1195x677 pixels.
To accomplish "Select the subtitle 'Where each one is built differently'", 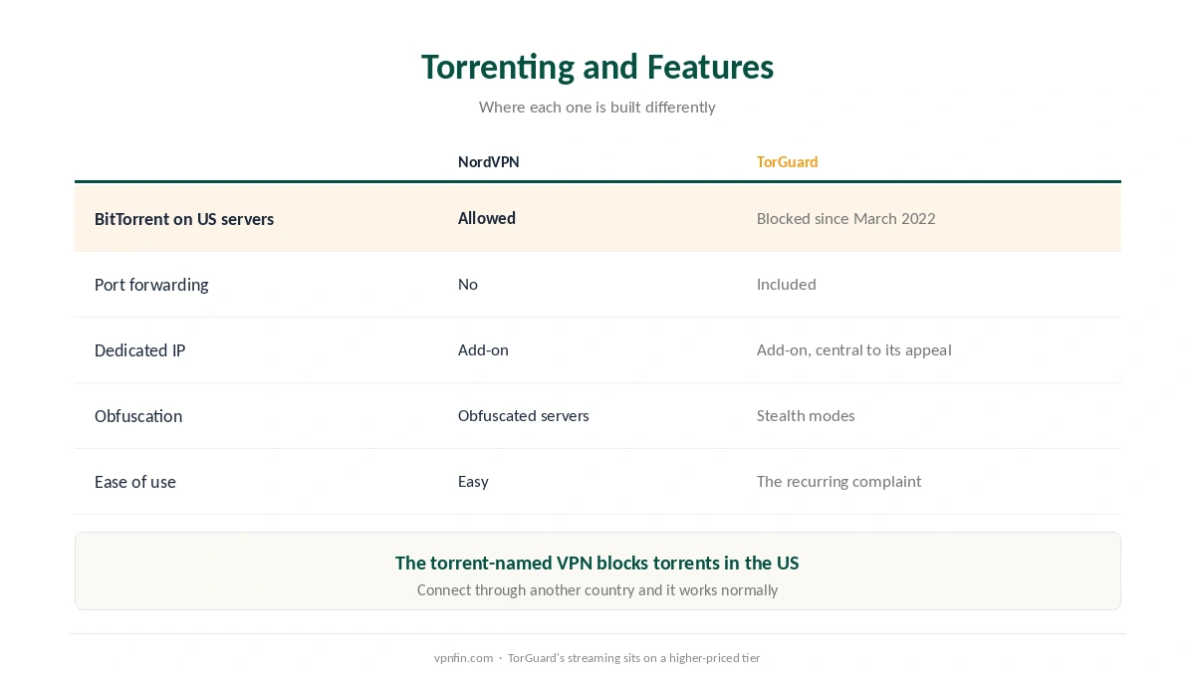I will [597, 107].
